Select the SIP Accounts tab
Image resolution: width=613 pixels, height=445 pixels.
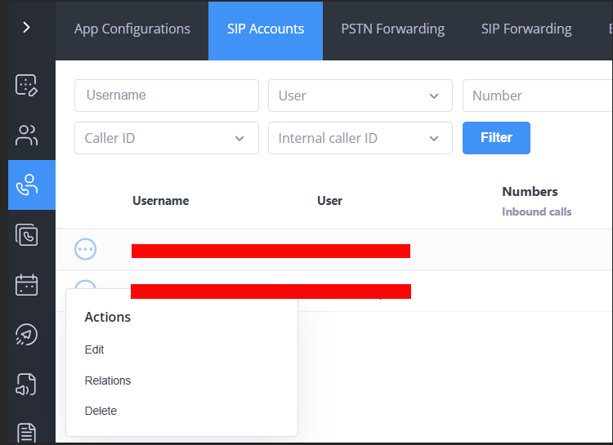[x=266, y=29]
